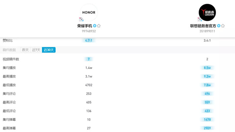Click the highlighted 8.5w average plays value
This screenshot has width=235, height=132.
[207, 68]
